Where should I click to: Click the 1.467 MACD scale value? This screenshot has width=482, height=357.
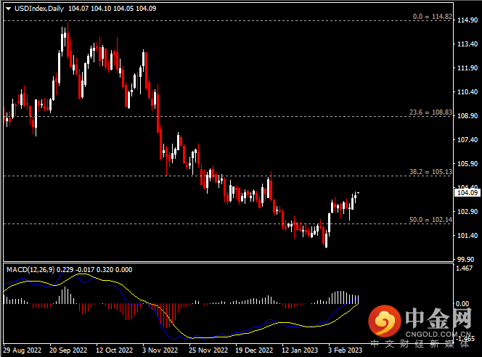[x=465, y=268]
